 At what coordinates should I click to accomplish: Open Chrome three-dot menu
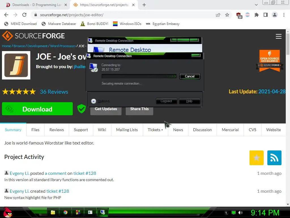[x=284, y=15]
